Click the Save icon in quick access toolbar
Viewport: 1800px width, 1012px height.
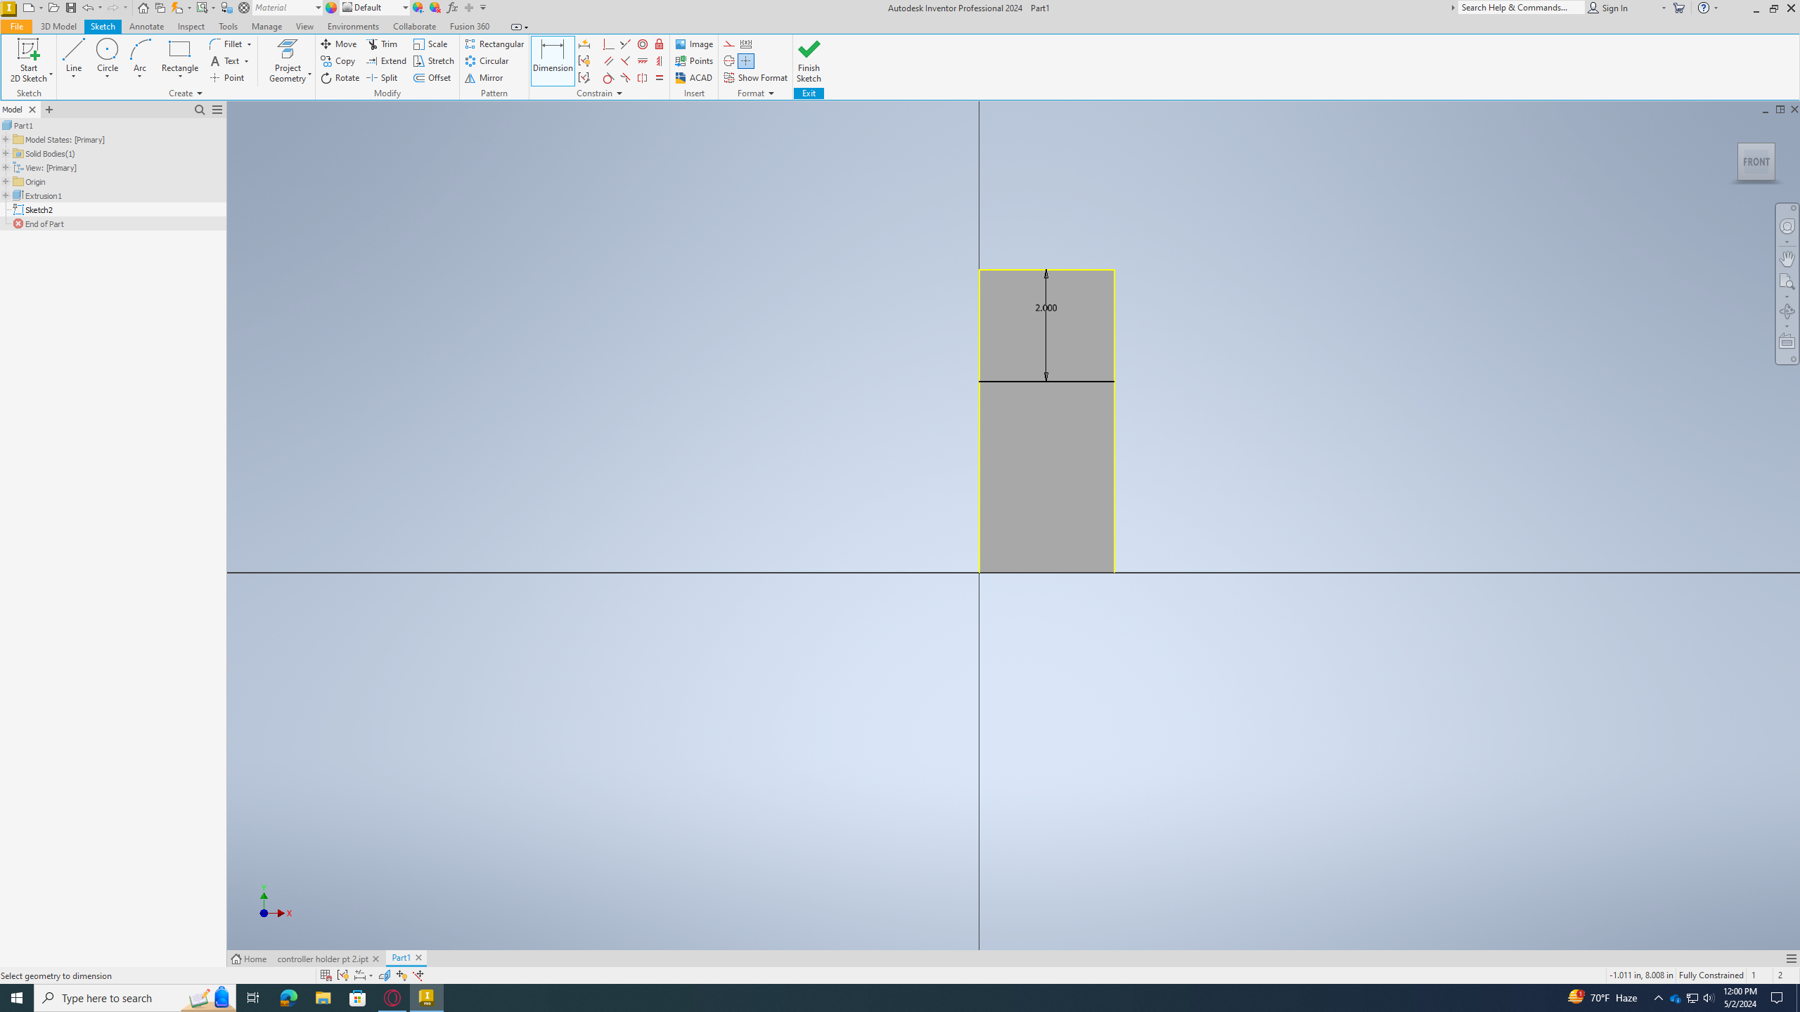[x=71, y=8]
